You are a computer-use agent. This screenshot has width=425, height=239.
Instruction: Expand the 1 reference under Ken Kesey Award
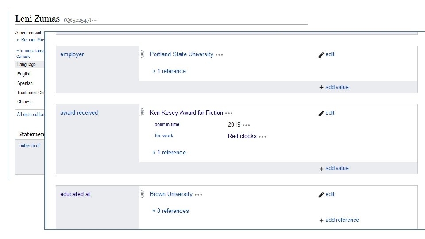click(171, 153)
